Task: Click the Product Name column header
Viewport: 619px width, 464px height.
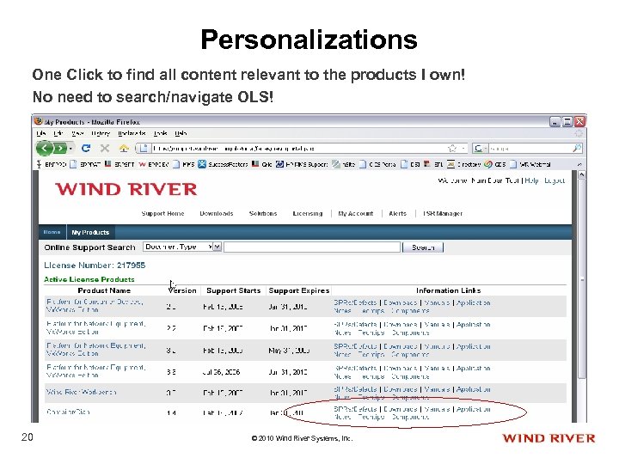Action: [x=104, y=290]
